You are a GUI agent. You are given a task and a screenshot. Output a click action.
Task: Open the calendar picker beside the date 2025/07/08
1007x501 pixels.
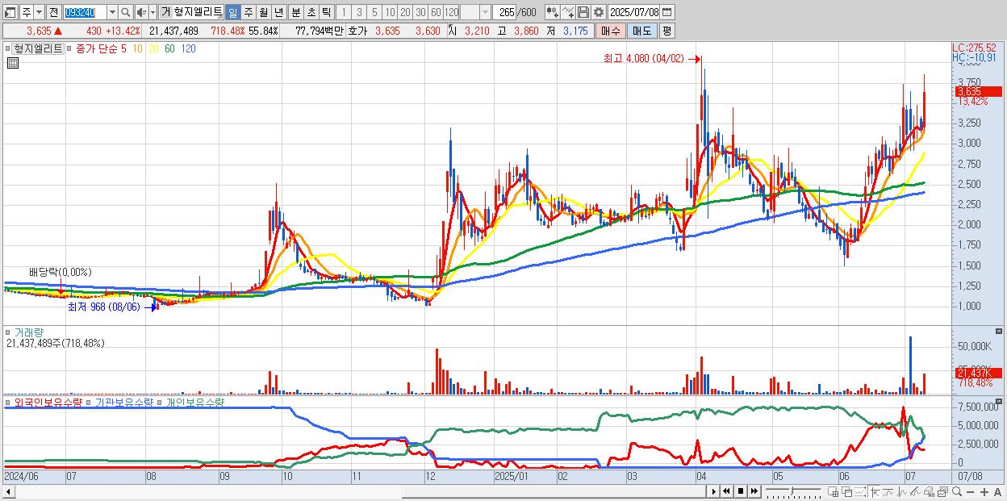pos(667,12)
